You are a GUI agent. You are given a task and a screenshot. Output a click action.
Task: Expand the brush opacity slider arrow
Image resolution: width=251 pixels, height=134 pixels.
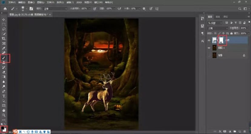(x=90, y=9)
